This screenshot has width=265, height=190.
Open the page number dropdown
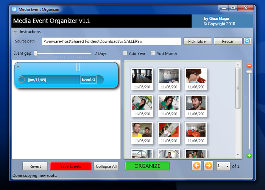click(227, 166)
